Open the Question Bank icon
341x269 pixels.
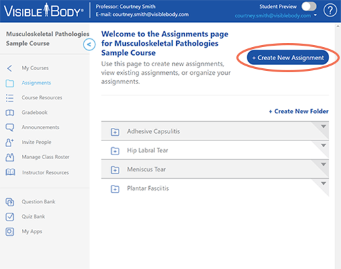point(10,202)
